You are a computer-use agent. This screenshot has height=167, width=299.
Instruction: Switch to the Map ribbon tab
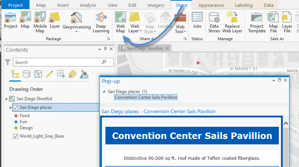point(41,5)
